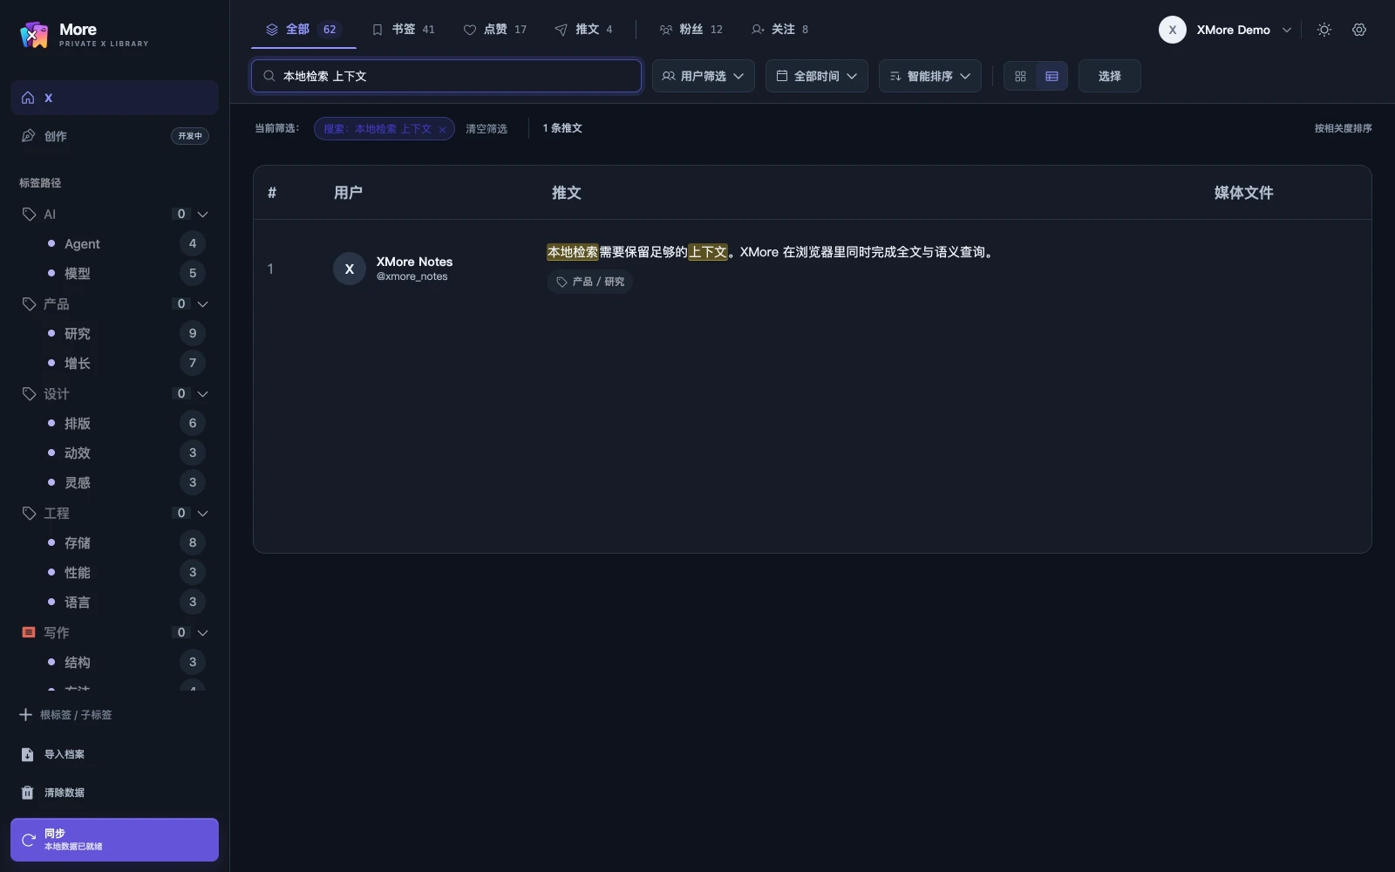The width and height of the screenshot is (1395, 872).
Task: Remove the 搜索 filter chip
Action: pyautogui.click(x=443, y=129)
